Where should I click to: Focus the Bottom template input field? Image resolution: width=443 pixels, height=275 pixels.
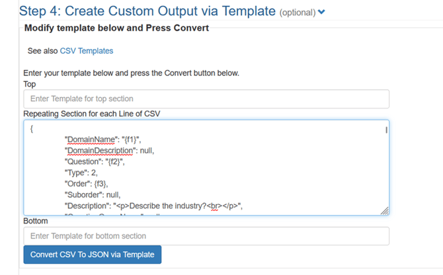tap(206, 236)
